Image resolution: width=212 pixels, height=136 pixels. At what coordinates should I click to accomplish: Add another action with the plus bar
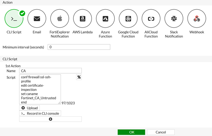50,119
